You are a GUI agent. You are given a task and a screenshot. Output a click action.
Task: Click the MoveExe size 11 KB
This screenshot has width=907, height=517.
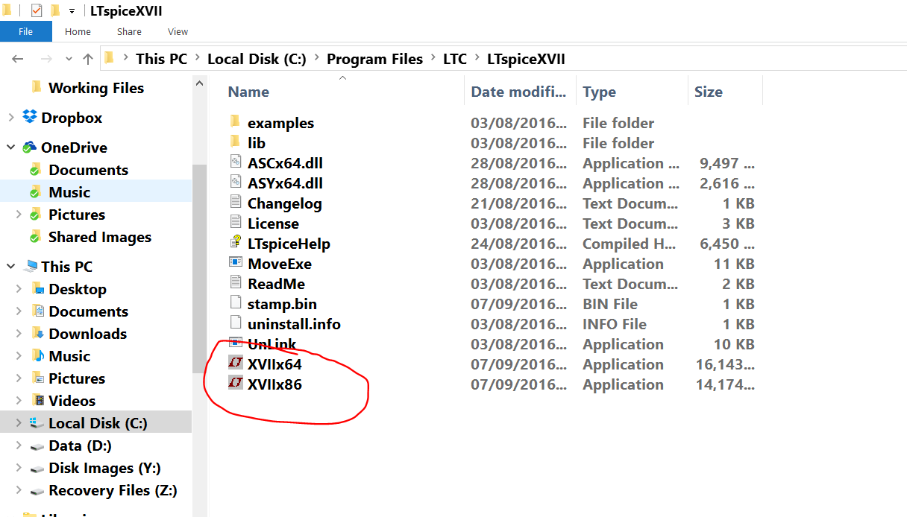click(x=734, y=264)
